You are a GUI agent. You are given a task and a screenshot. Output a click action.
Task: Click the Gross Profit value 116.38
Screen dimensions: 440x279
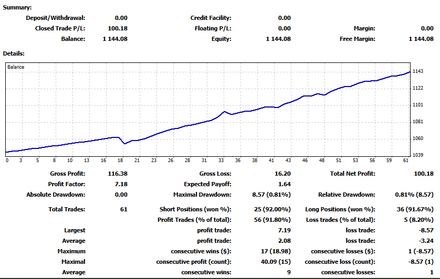[118, 174]
